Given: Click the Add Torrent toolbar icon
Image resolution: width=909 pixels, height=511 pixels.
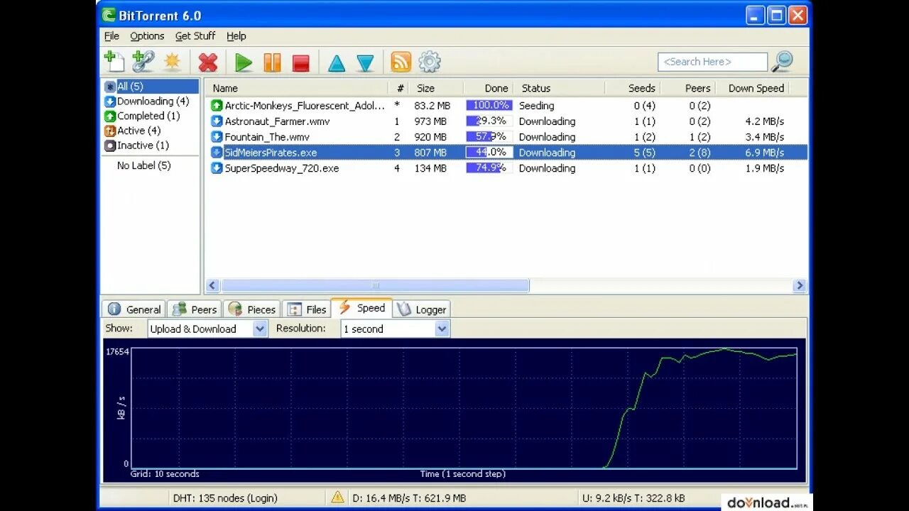Looking at the screenshot, I should pyautogui.click(x=114, y=62).
